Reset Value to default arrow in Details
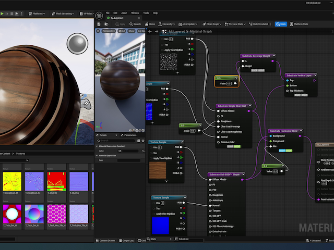 143,151
